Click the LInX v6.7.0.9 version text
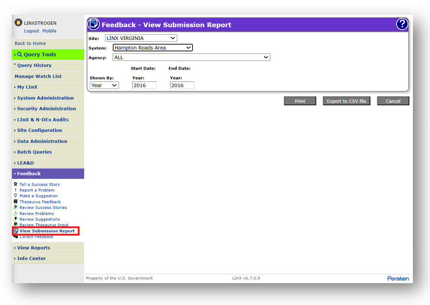430x305 pixels. coord(246,278)
